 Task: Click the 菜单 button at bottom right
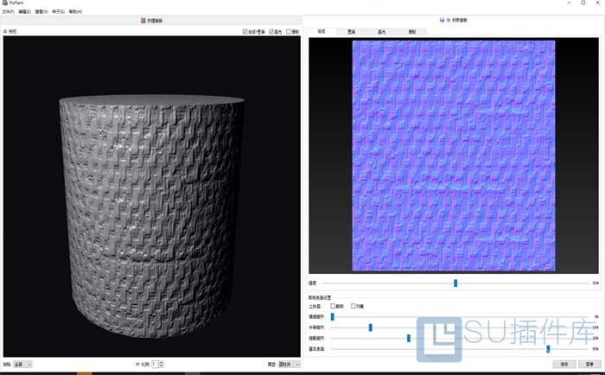point(589,364)
